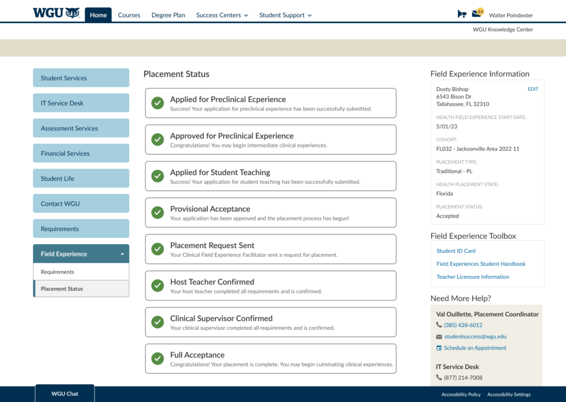
Task: Open the Field Experiences Student Handbook link
Action: pyautogui.click(x=481, y=264)
